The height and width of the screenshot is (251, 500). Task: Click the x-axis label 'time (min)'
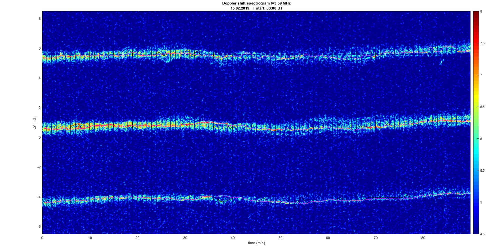[x=256, y=243]
